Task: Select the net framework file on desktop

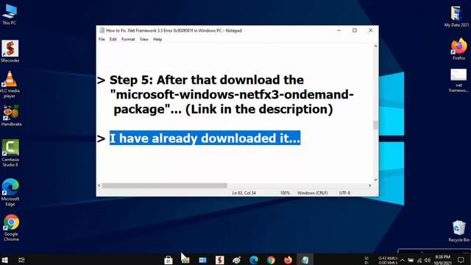Action: (458, 80)
